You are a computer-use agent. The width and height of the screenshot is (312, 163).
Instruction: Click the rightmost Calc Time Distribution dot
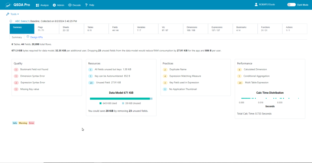click(x=298, y=98)
